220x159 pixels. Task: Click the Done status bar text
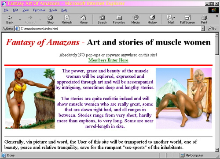tap(11, 155)
